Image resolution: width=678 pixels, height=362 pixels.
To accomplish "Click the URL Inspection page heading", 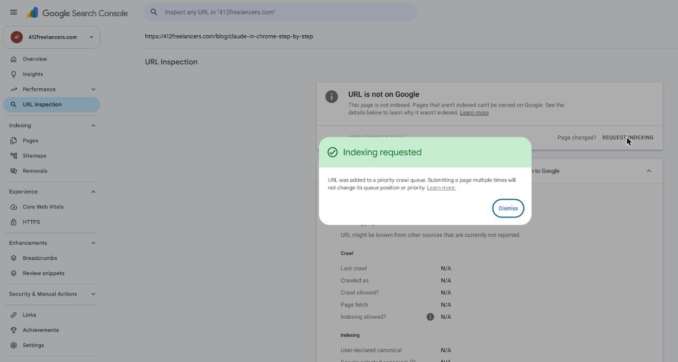I will [x=171, y=62].
